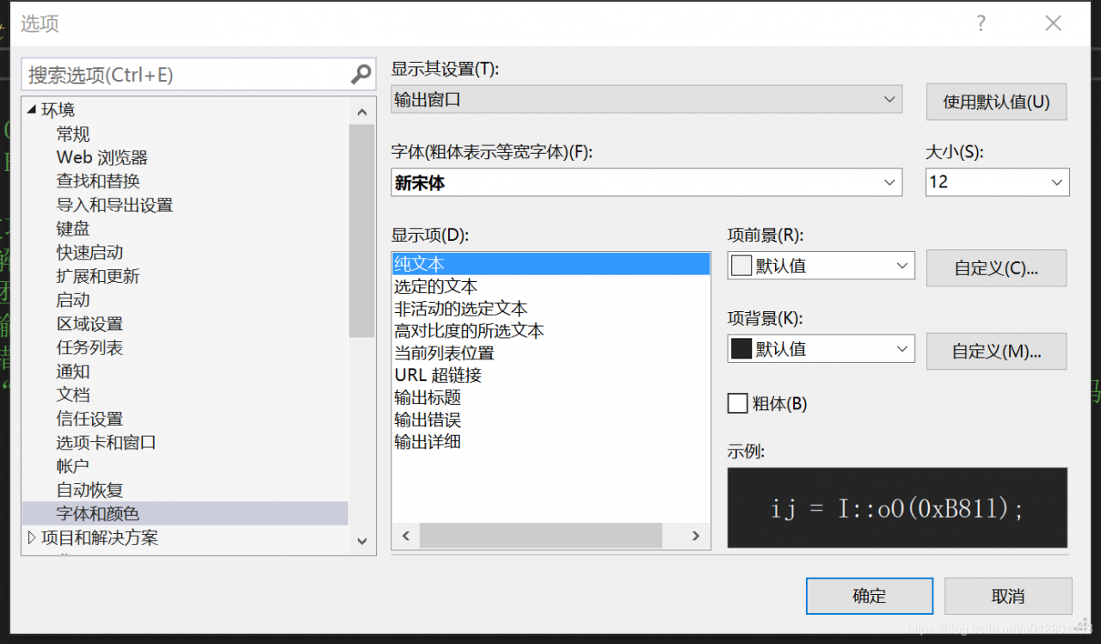Image resolution: width=1101 pixels, height=644 pixels.
Task: Click the white foreground color swatch
Action: [x=741, y=266]
